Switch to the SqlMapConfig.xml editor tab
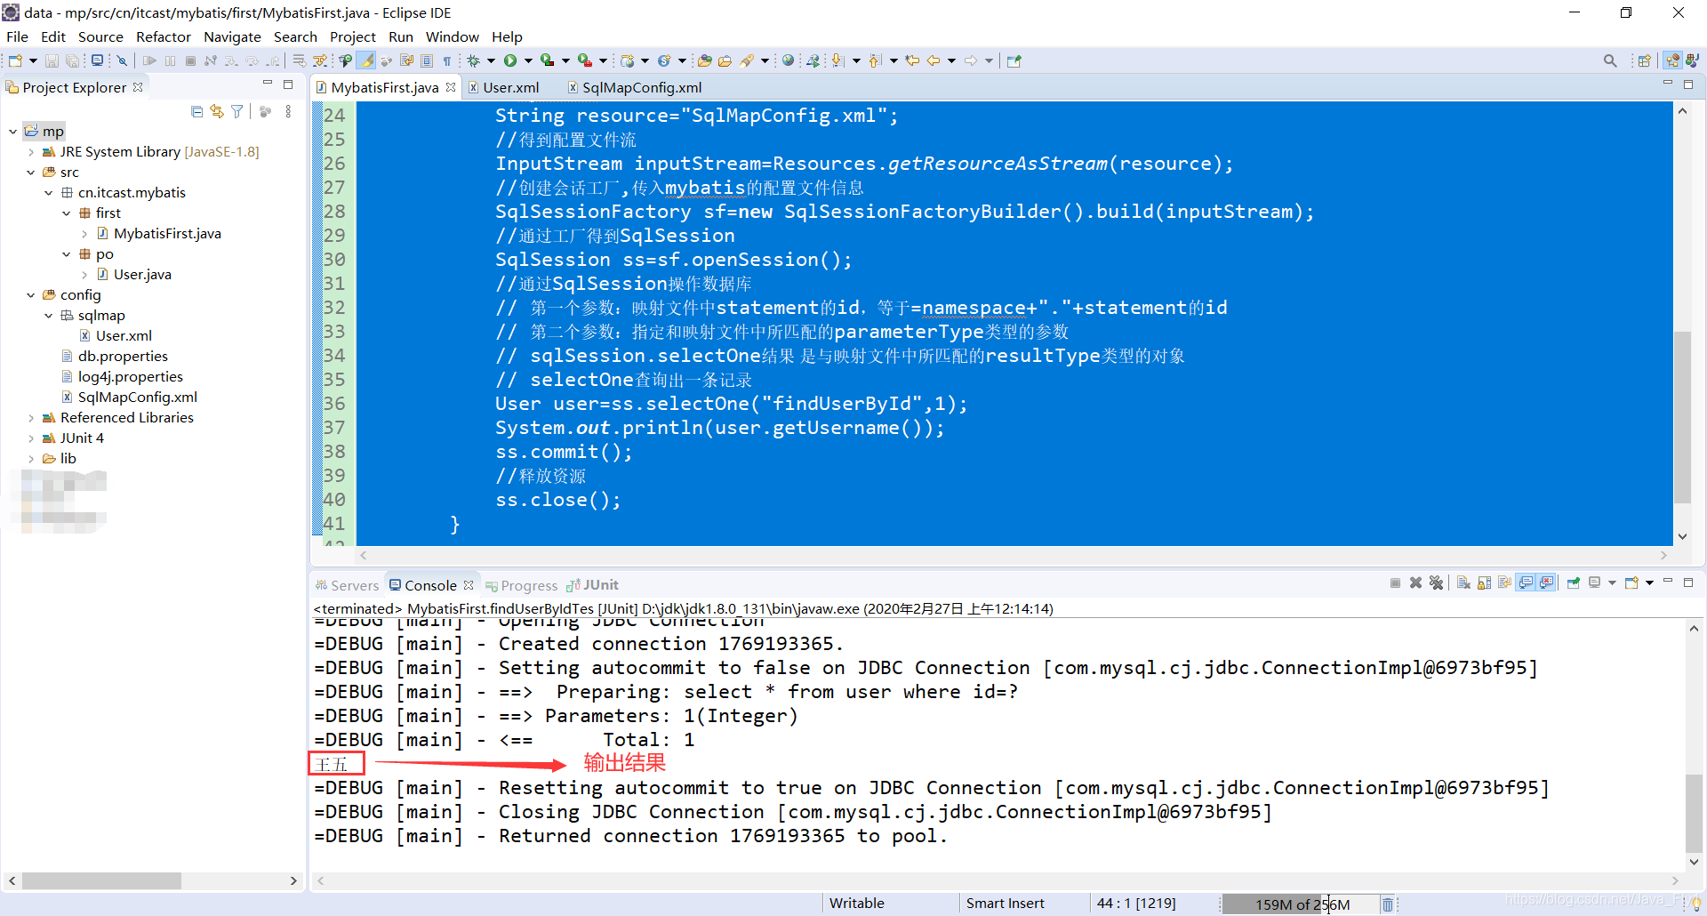1707x916 pixels. 635,87
